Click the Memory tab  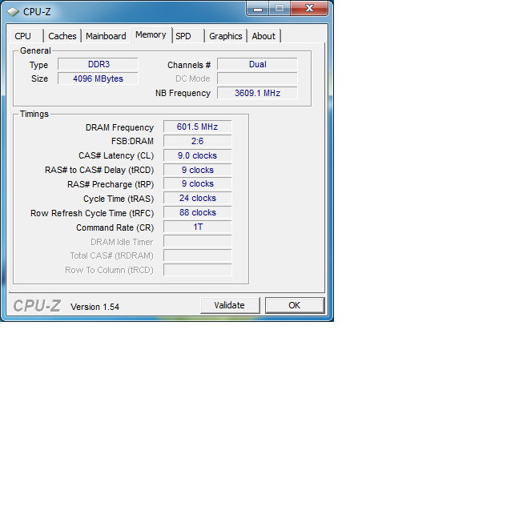tap(151, 34)
